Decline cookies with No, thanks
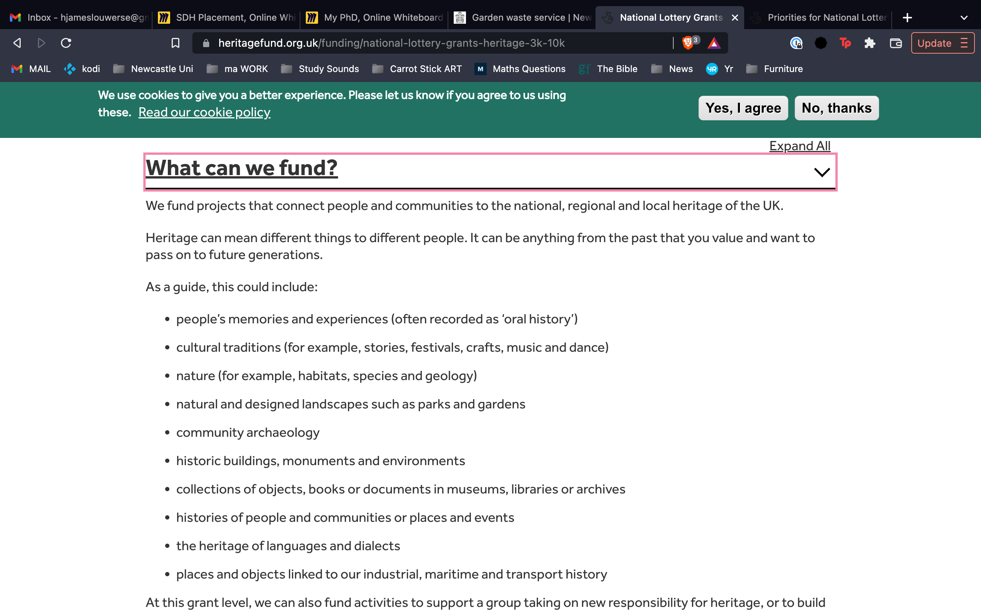 [x=837, y=108]
